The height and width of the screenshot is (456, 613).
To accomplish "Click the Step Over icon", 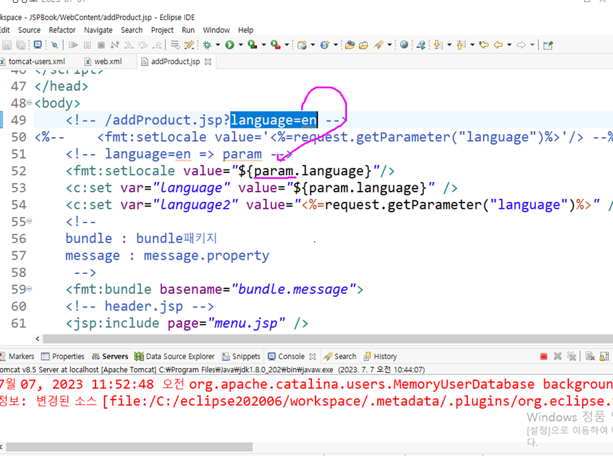I will (143, 45).
